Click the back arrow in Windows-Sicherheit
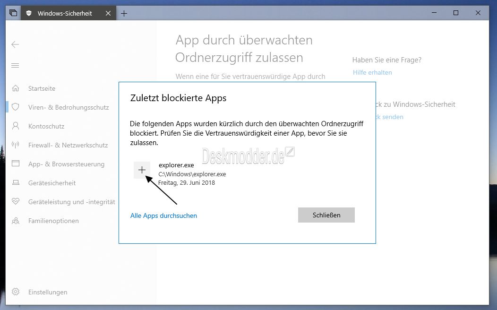This screenshot has height=310, width=497. coord(15,44)
